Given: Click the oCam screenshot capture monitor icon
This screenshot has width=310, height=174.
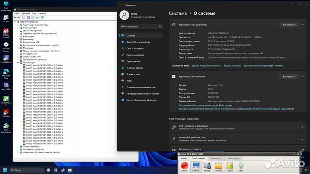Looking at the screenshot, I should point(195,165).
